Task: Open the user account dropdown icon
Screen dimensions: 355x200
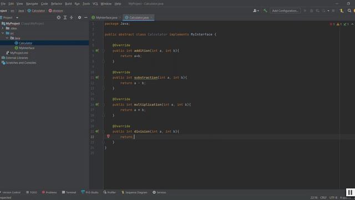Action: [256, 11]
